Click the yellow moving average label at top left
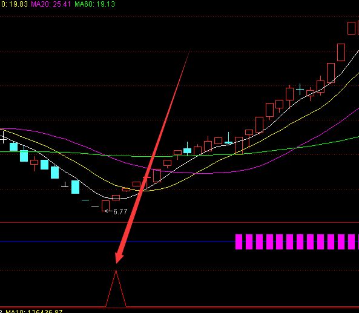The image size is (359, 313). 14,4
